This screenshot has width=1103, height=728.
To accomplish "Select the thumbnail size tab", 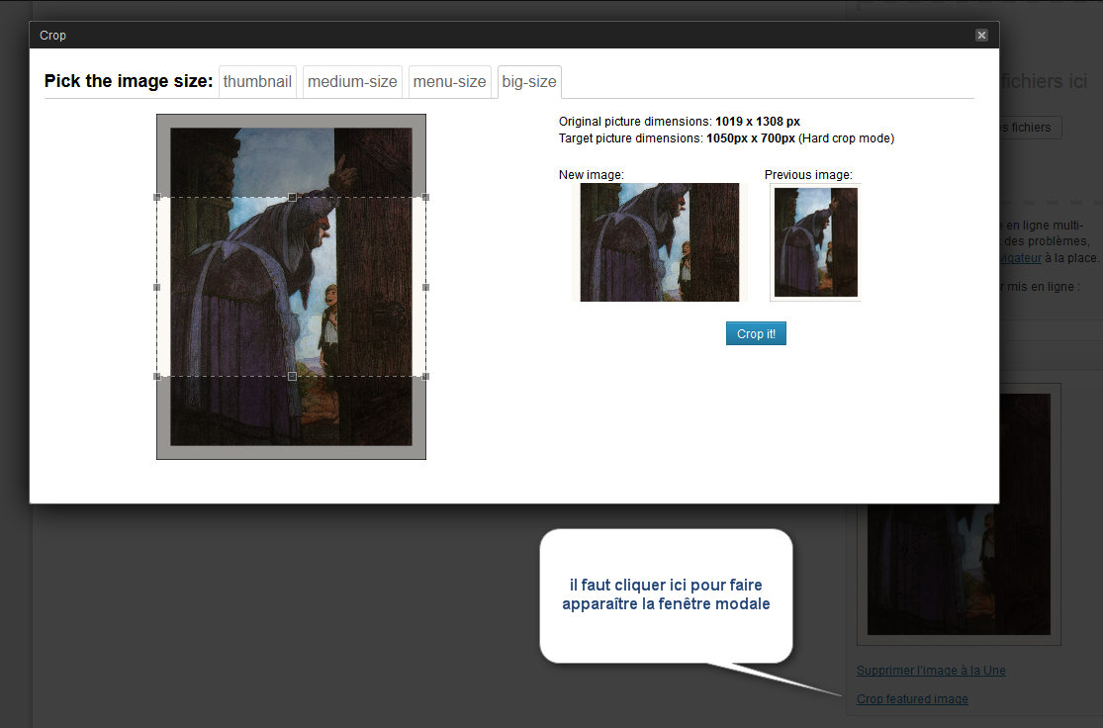I will [x=257, y=81].
